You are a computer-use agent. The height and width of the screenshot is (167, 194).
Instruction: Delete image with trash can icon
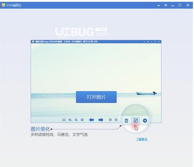click(x=126, y=120)
